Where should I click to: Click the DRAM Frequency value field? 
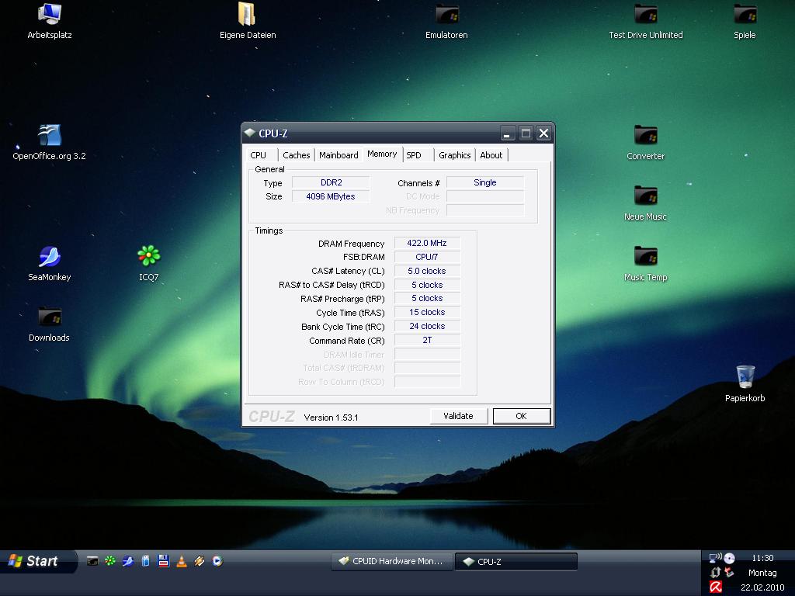pos(427,243)
